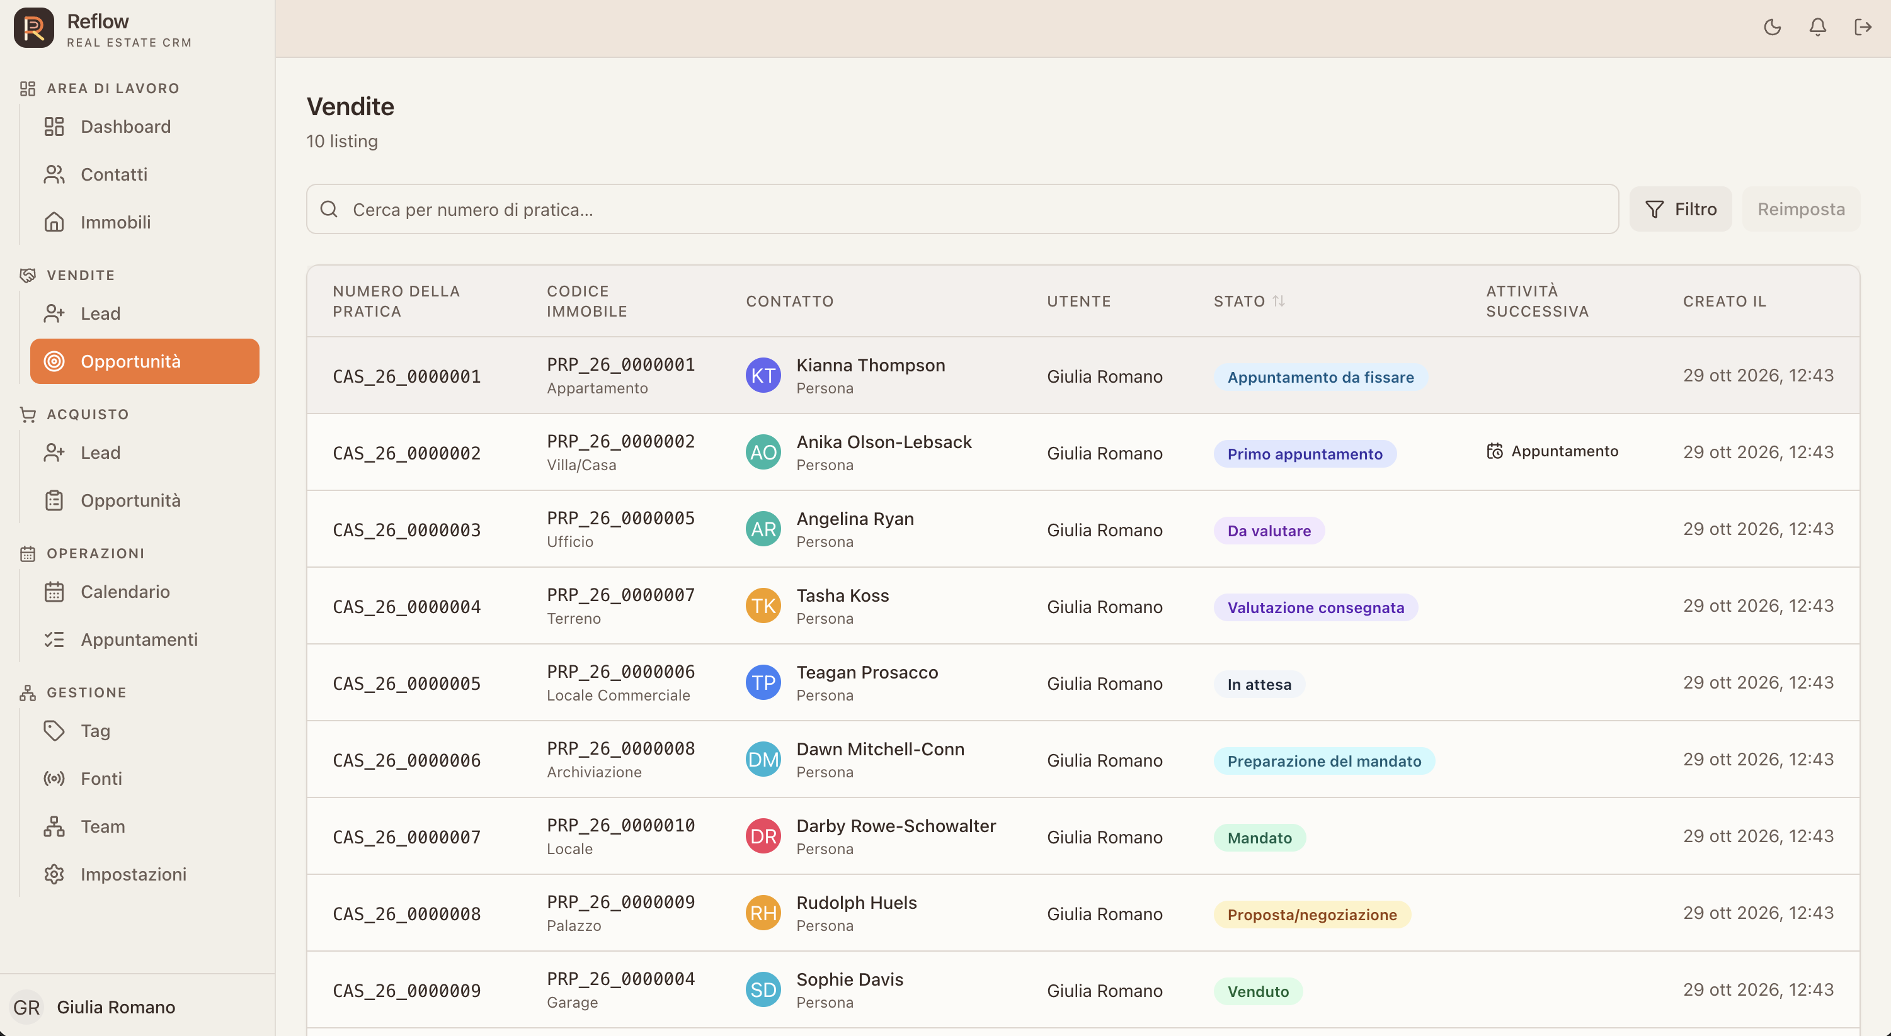Click the Team hierarchy icon
The height and width of the screenshot is (1036, 1891).
tap(54, 826)
